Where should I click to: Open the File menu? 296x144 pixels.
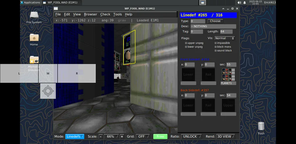[x=58, y=14]
